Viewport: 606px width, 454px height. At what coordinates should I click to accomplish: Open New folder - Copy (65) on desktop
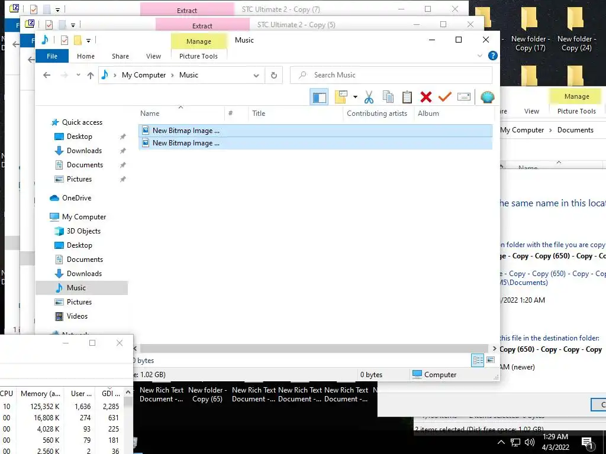207,394
